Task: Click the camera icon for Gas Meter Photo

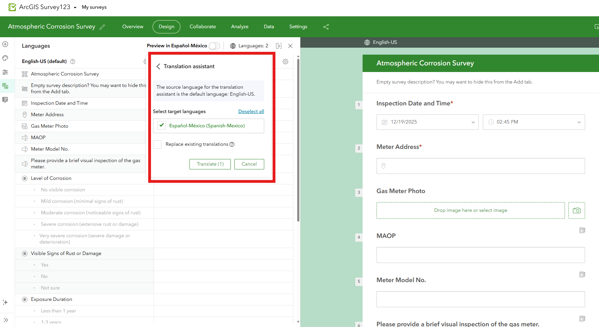Action: (x=576, y=210)
